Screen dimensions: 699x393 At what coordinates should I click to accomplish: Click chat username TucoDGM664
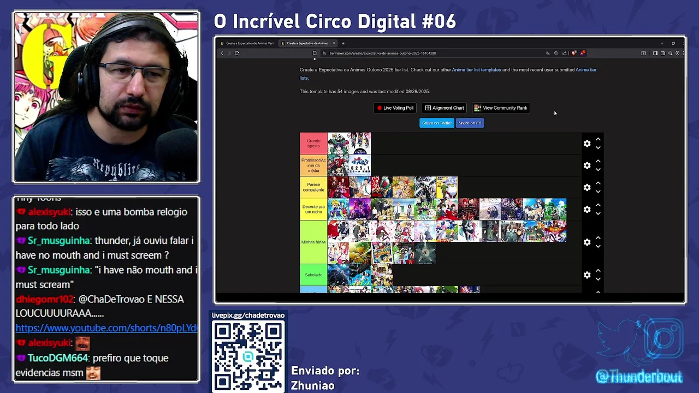click(x=58, y=358)
